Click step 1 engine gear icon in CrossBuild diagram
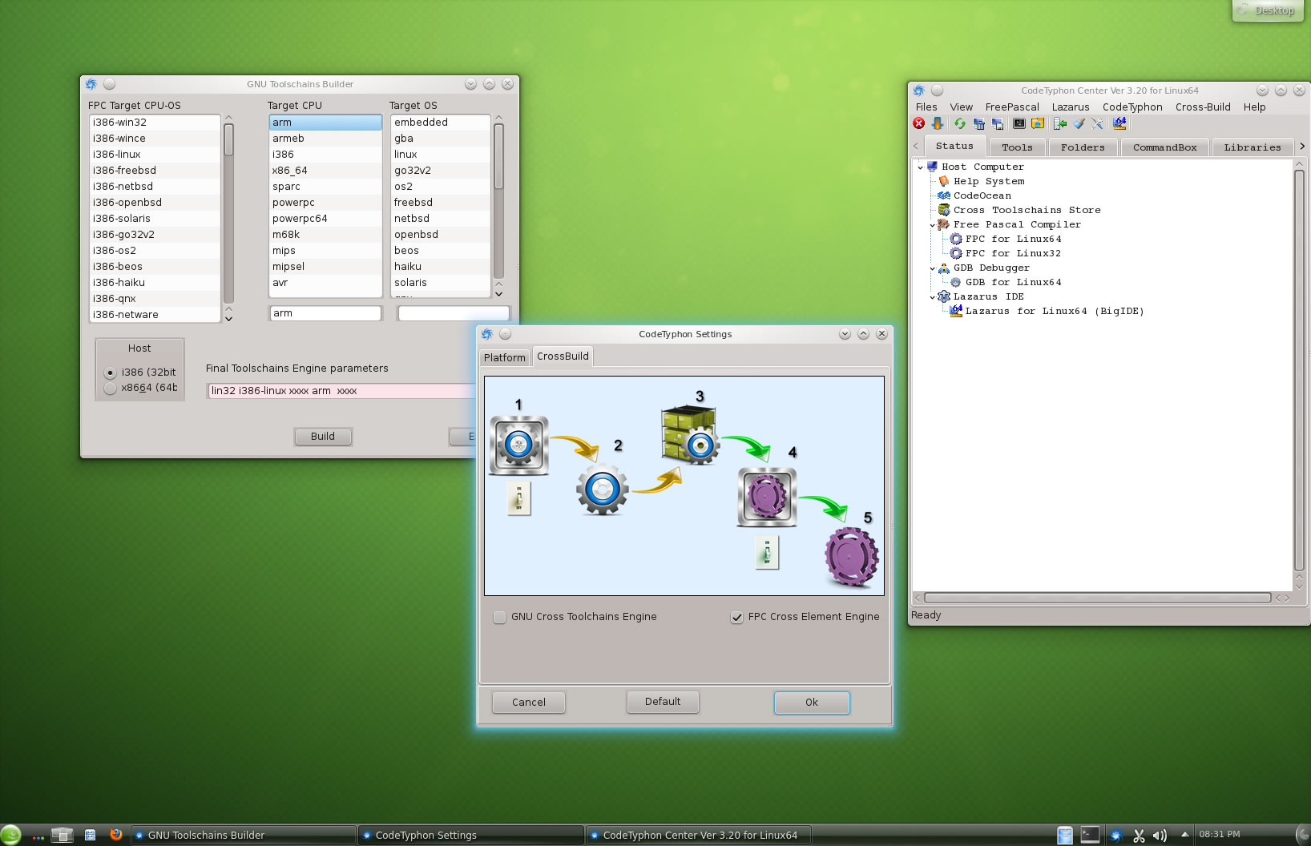This screenshot has width=1311, height=846. tap(519, 445)
